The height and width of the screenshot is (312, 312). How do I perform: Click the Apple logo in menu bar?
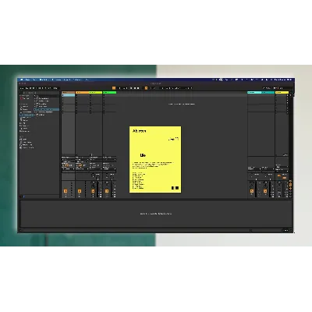point(22,80)
